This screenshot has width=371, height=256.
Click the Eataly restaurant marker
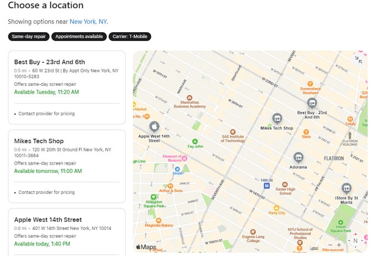click(x=350, y=119)
